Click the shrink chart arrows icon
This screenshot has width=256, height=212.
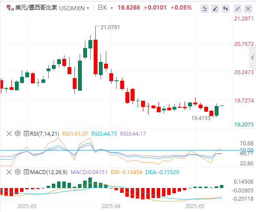tap(238, 9)
